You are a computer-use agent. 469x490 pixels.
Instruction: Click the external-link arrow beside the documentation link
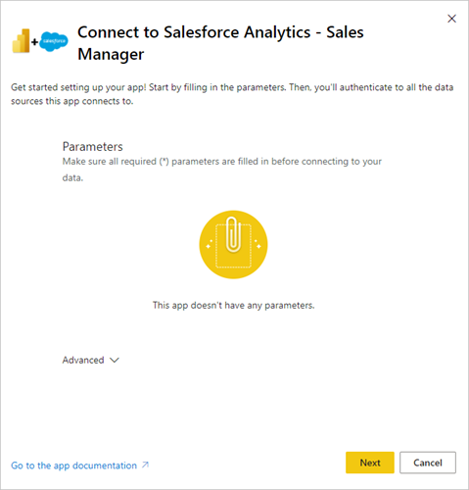[x=145, y=465]
